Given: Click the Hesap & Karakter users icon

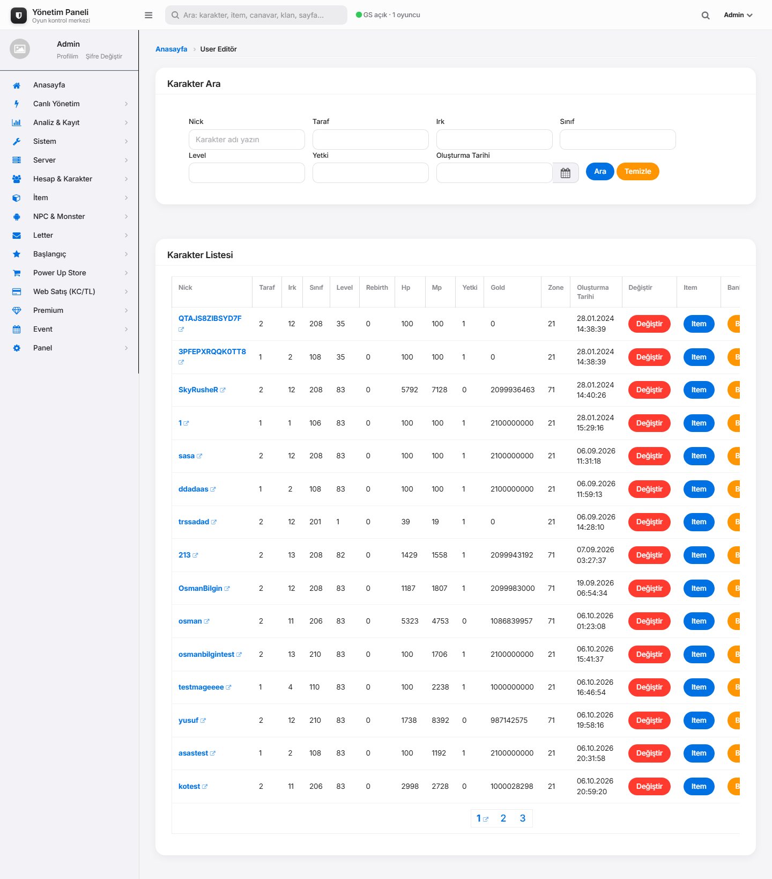Looking at the screenshot, I should point(17,179).
